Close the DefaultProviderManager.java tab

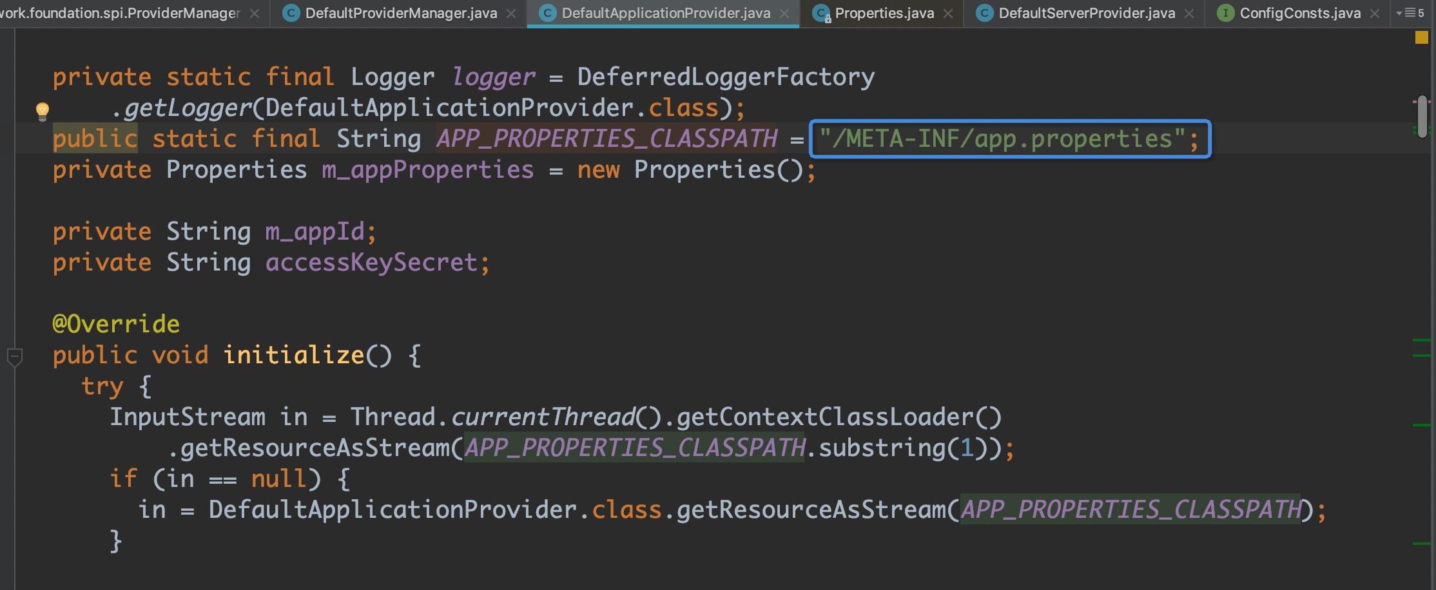click(511, 14)
